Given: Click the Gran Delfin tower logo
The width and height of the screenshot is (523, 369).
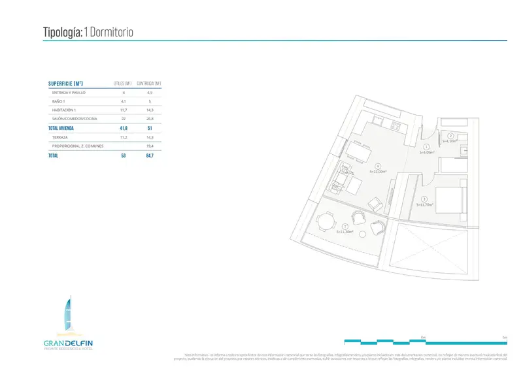Looking at the screenshot, I should (x=69, y=315).
